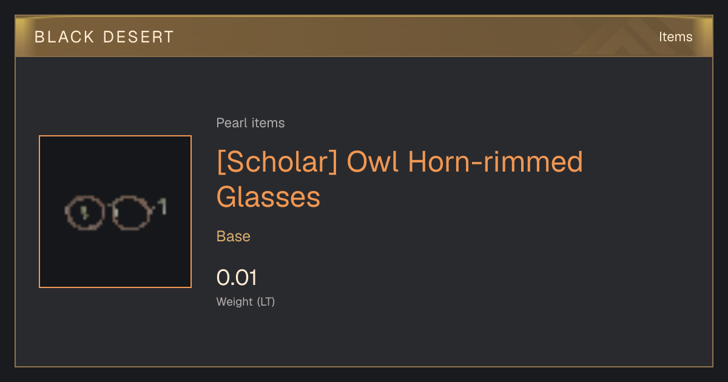Click the empty dark area below the glasses icon

point(115,261)
